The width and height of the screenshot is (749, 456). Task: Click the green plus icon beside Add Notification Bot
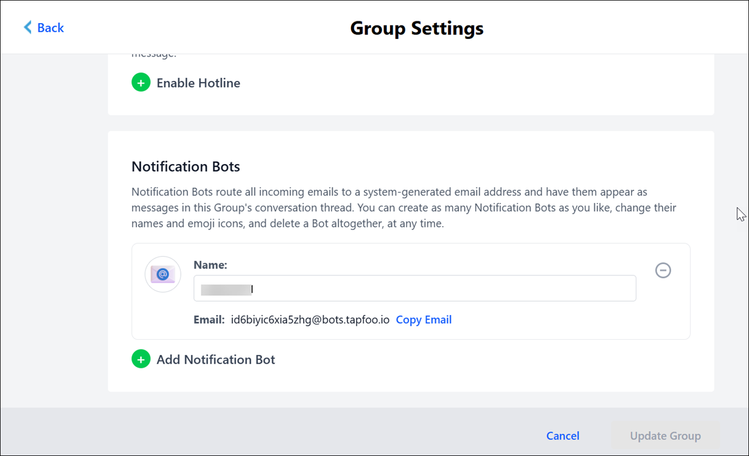(x=141, y=359)
